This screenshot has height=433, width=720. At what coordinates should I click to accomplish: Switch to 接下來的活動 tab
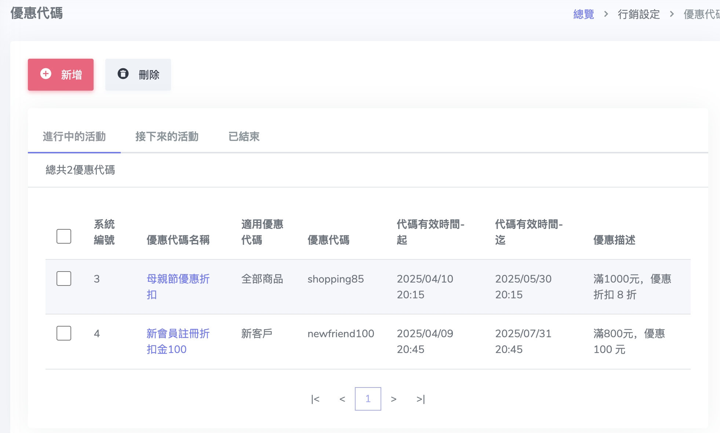coord(167,137)
